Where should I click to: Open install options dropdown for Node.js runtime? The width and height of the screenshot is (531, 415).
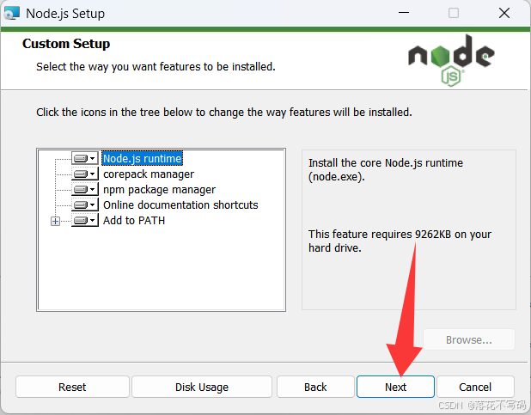pos(85,159)
